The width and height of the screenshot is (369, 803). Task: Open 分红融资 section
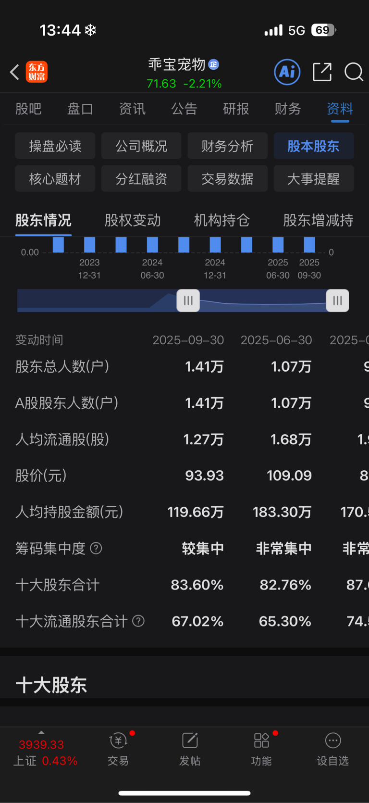[x=141, y=178]
